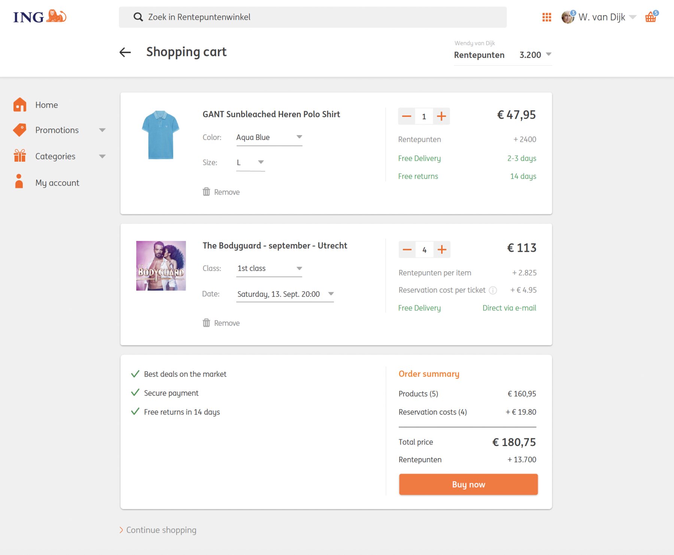Open the Color dropdown showing Aqua Blue
This screenshot has height=555, width=674.
pos(269,138)
